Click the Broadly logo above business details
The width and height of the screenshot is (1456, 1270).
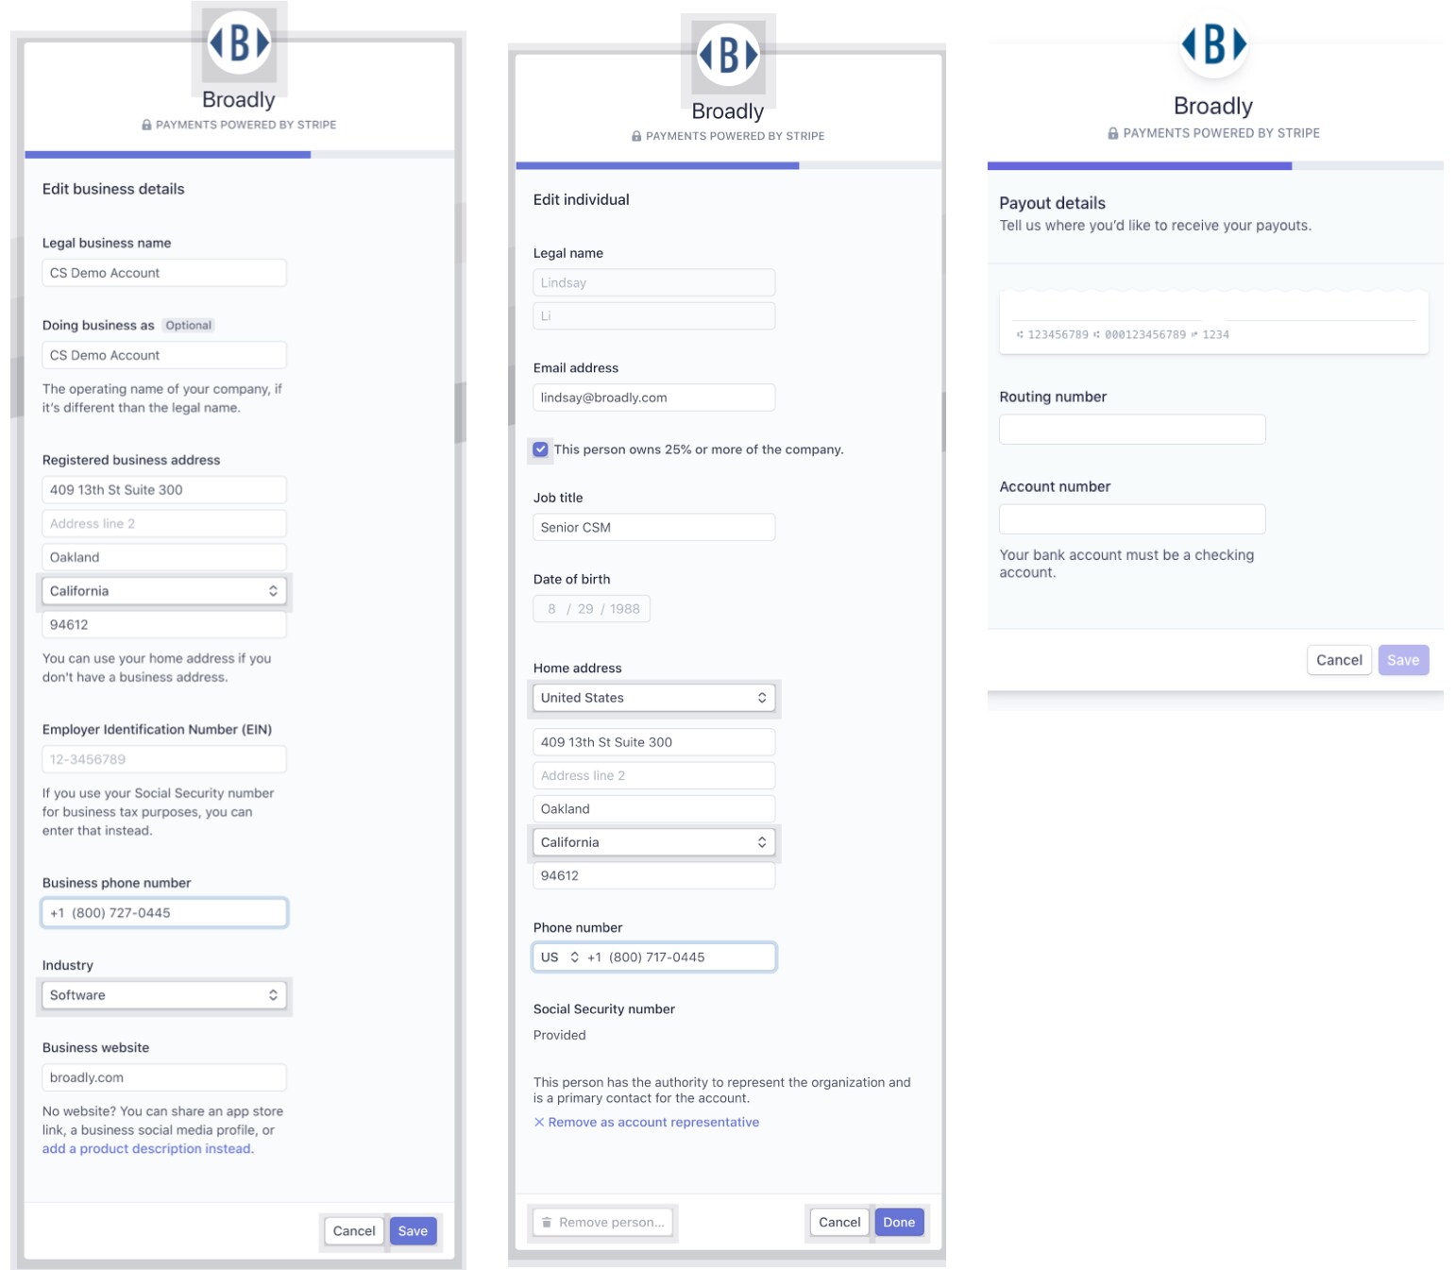point(239,42)
